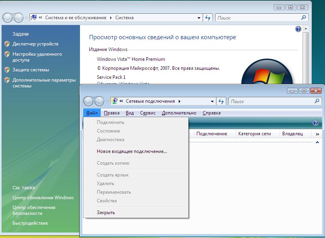The image size is (325, 238).
Task: Open recent pages dropdown in Сетевые подключения window
Action: pyautogui.click(x=107, y=102)
